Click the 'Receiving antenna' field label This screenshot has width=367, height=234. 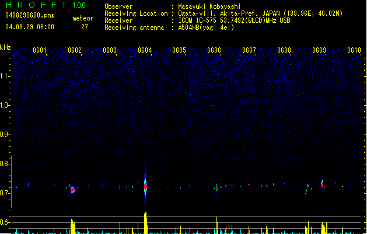[134, 27]
